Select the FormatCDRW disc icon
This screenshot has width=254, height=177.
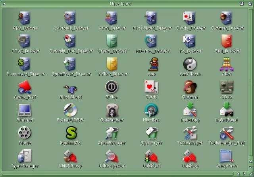71,110
